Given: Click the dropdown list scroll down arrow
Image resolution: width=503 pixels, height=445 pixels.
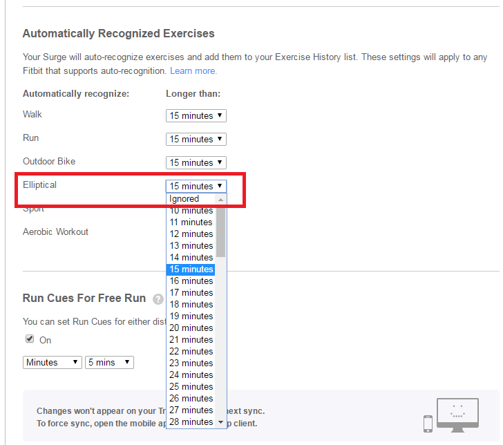Looking at the screenshot, I should (x=221, y=422).
